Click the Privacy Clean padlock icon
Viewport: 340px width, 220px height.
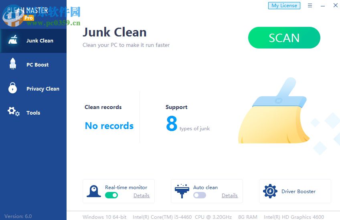tap(12, 88)
